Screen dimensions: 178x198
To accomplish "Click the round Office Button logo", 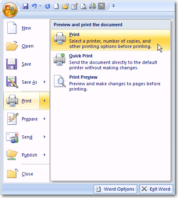I will [10, 10].
